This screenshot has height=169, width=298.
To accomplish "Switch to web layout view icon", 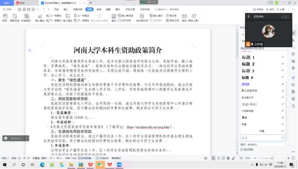I will click(228, 158).
